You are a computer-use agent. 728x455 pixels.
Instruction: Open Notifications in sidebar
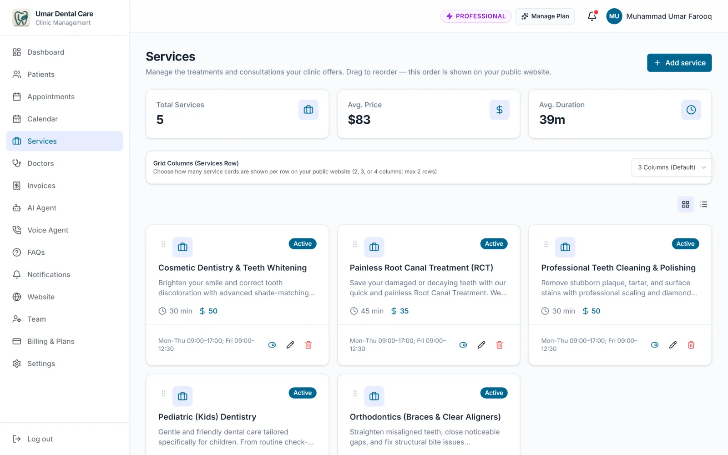[65, 275]
